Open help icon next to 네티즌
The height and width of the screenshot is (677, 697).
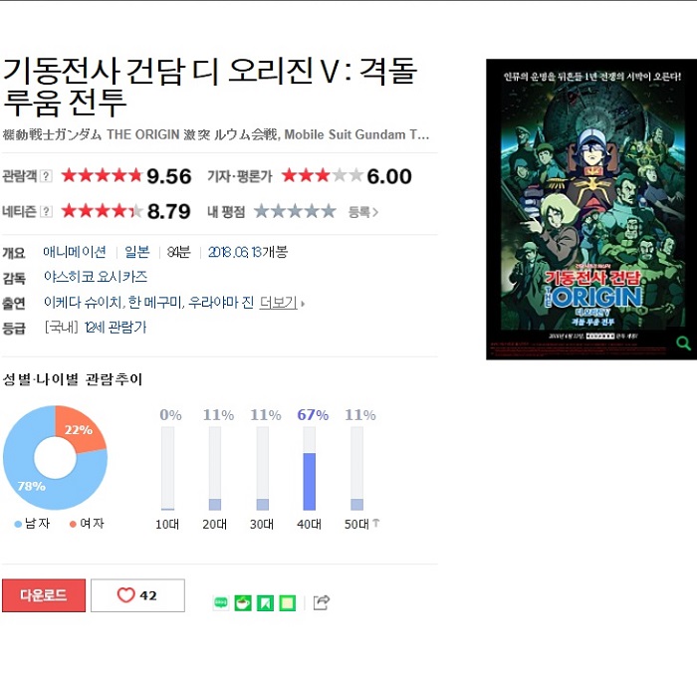[x=46, y=211]
